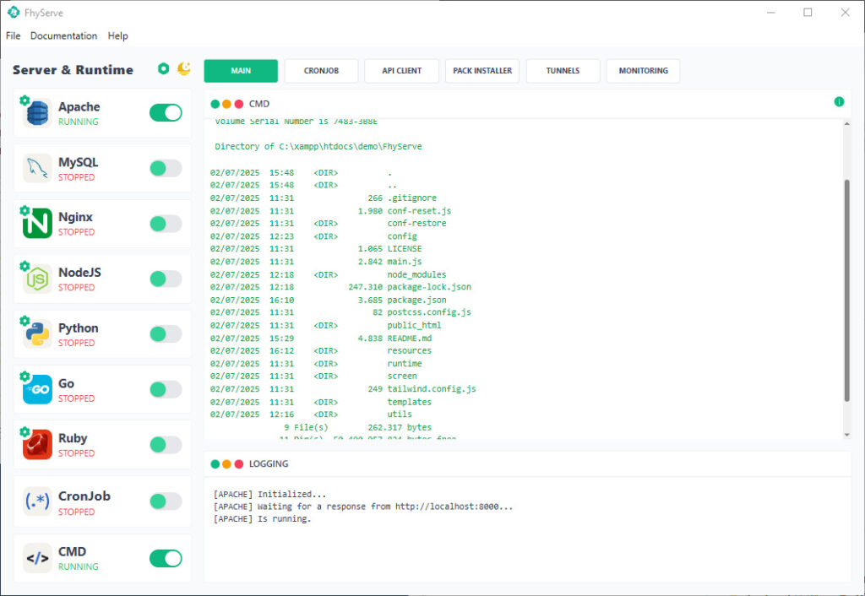The height and width of the screenshot is (596, 865).
Task: Click the green info icon in CMD panel
Action: click(x=839, y=101)
